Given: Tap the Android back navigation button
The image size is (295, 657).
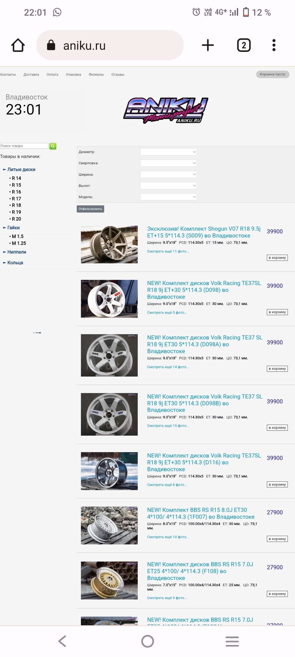Looking at the screenshot, I should pyautogui.click(x=62, y=641).
